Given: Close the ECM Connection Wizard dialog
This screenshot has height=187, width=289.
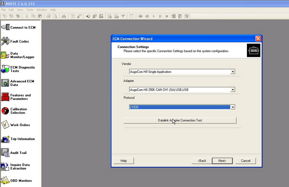Looking at the screenshot, I should (258, 39).
